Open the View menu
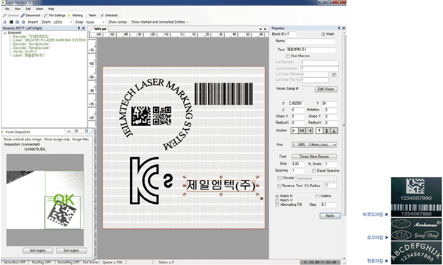 [18, 9]
